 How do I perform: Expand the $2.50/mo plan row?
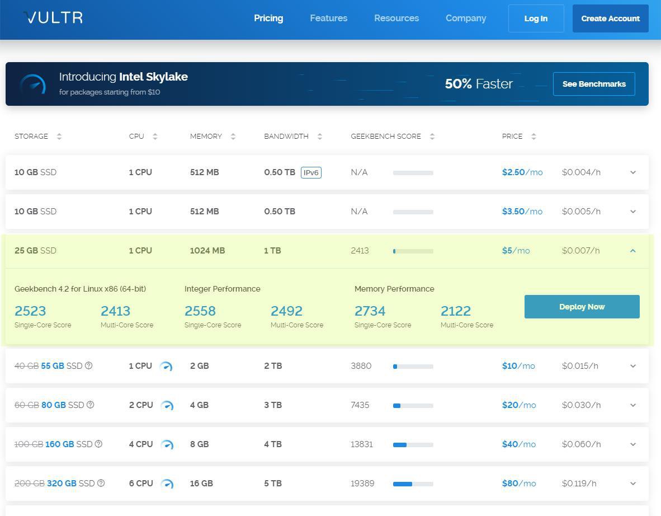coord(632,172)
